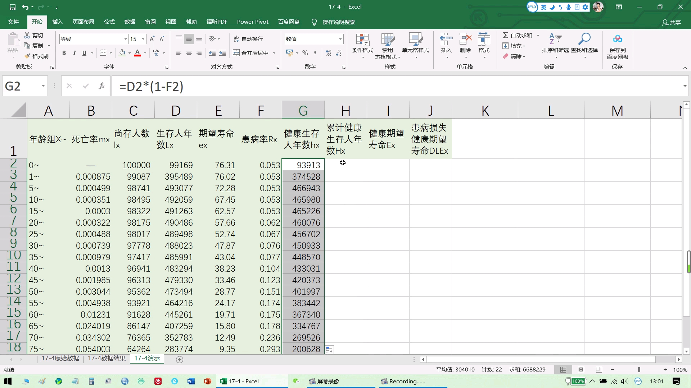Click the 自动换行 wrap text toggle
Screen dimensions: 691x388
(249, 38)
